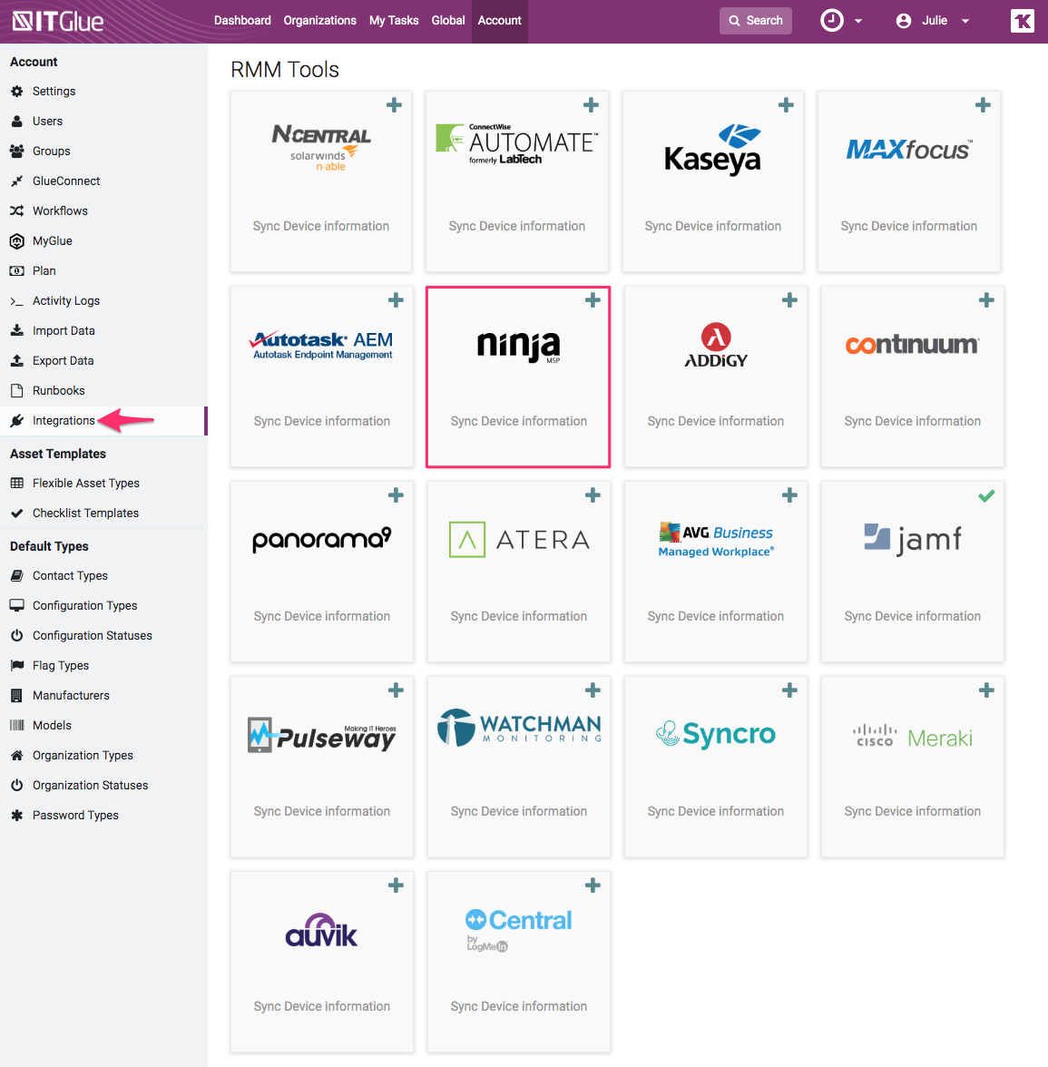Viewport: 1048px width, 1067px height.
Task: Open Groups in the sidebar
Action: click(x=51, y=151)
